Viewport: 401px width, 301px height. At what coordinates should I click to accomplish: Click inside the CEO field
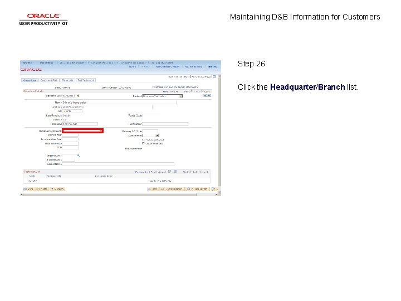pyautogui.click(x=70, y=148)
